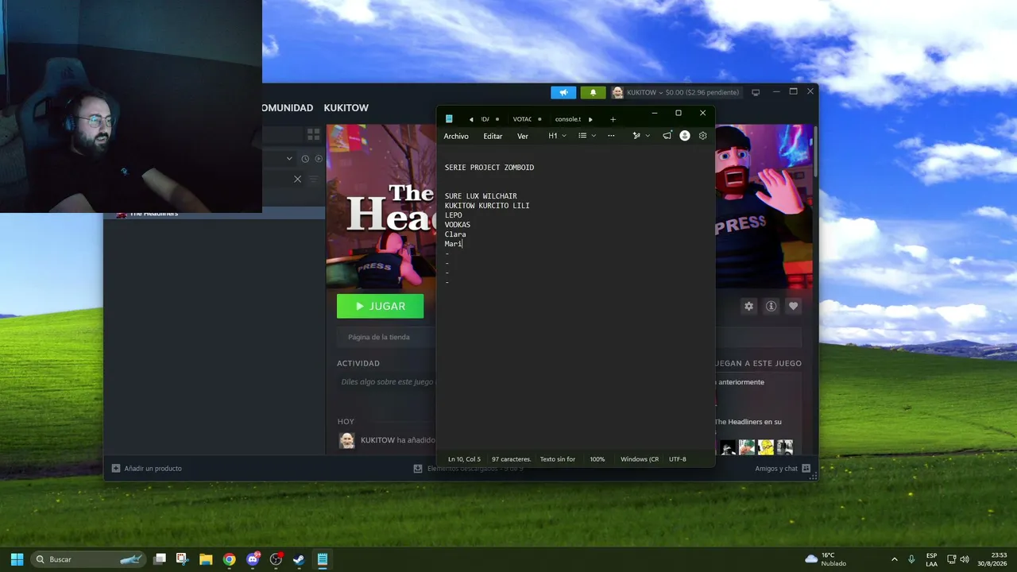
Task: Open the Archivo menu in Notepad
Action: tap(456, 136)
